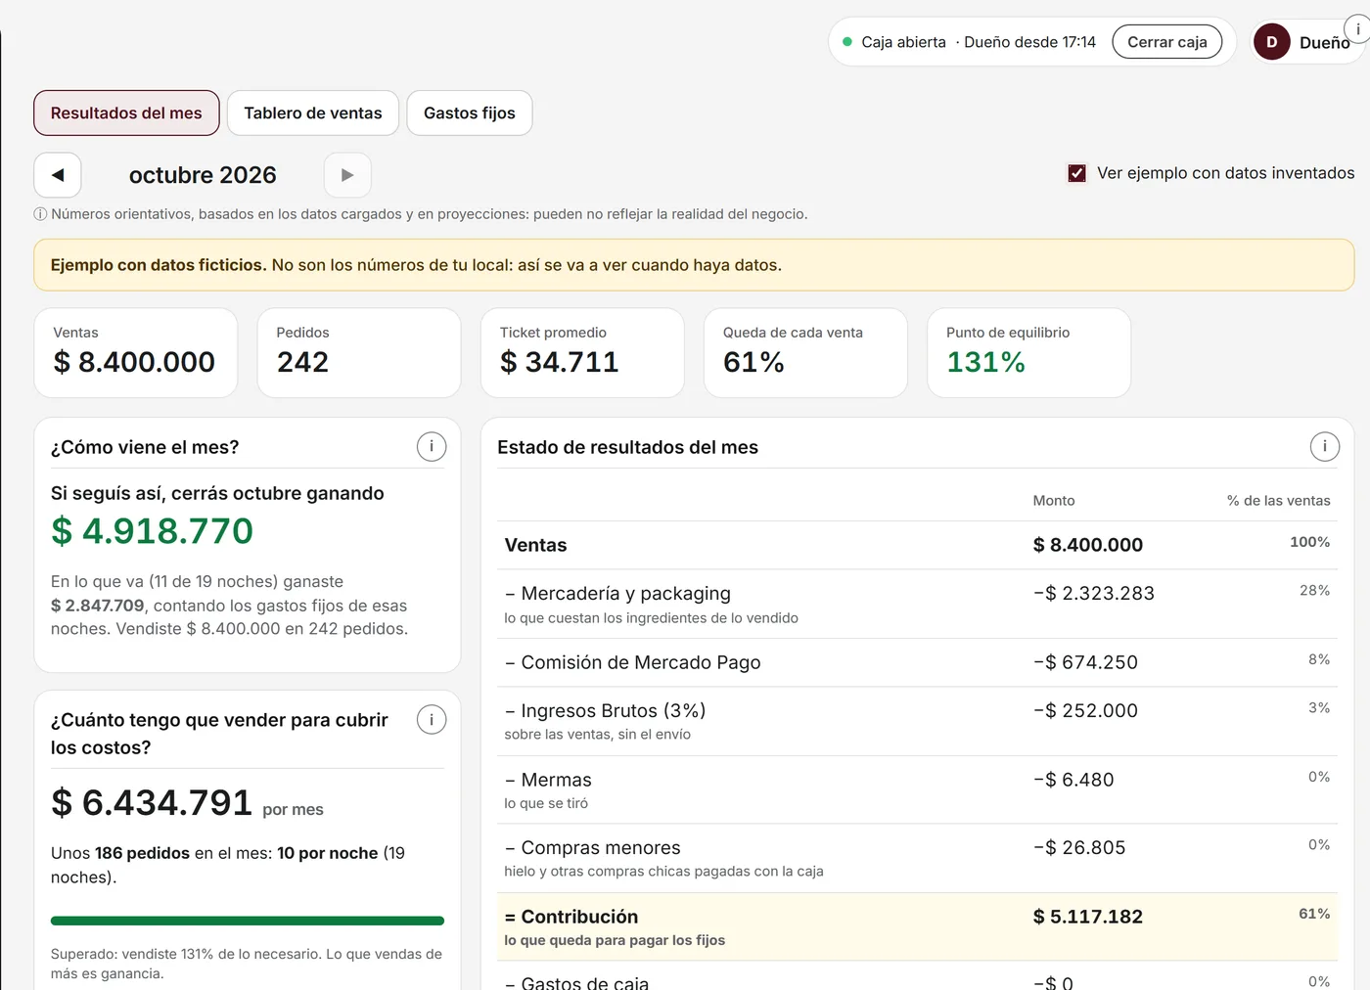Click the Pedidos 242 card
Image resolution: width=1370 pixels, height=990 pixels.
pos(359,353)
